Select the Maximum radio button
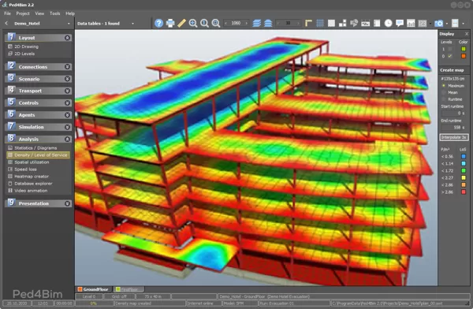 point(444,86)
